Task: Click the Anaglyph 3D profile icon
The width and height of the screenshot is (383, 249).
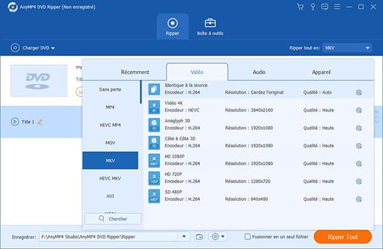Action: tap(154, 125)
